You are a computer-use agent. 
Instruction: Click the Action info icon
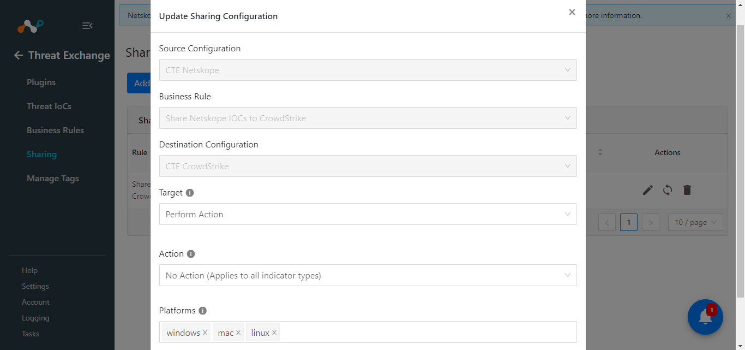pos(191,254)
